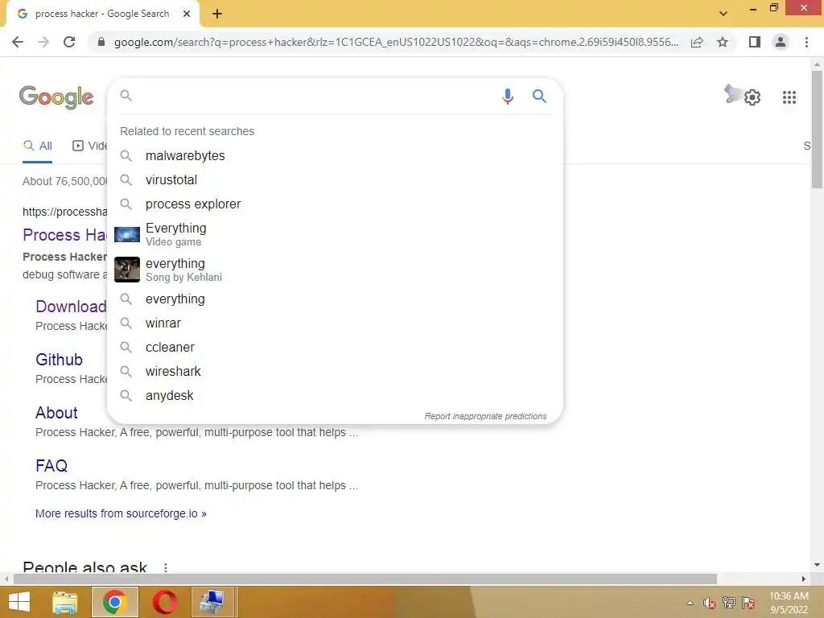Open Opera browser from taskbar
Viewport: 824px width, 618px height.
click(164, 602)
